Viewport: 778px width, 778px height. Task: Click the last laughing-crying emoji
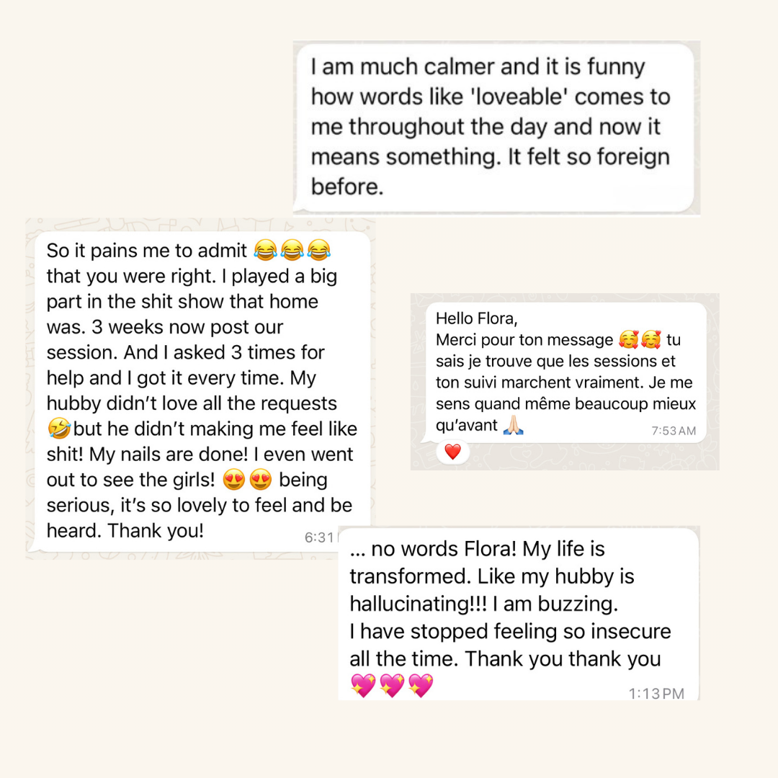coord(318,251)
